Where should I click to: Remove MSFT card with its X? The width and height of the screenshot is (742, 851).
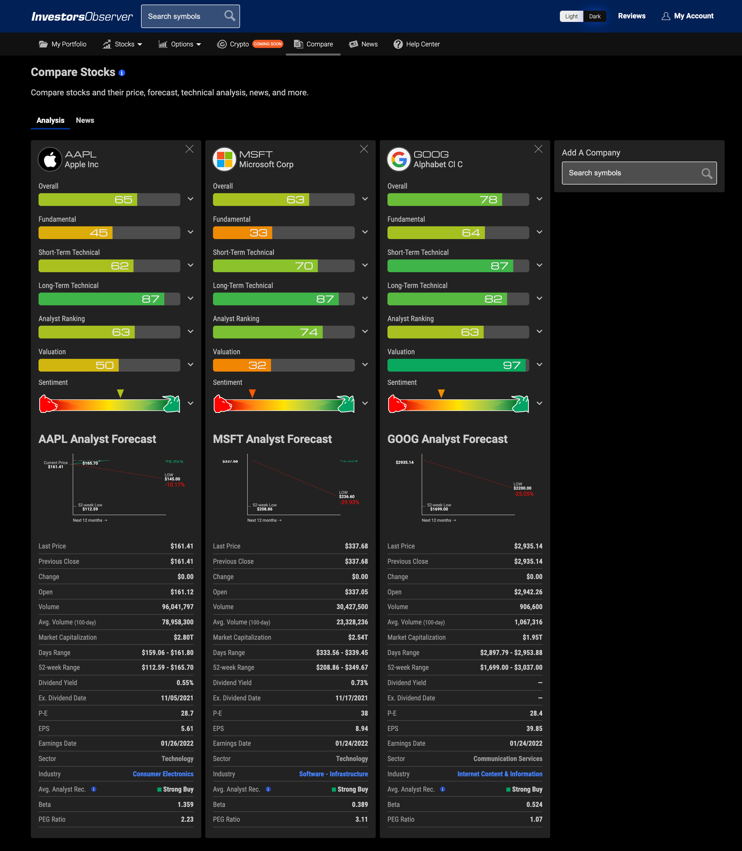tap(363, 149)
